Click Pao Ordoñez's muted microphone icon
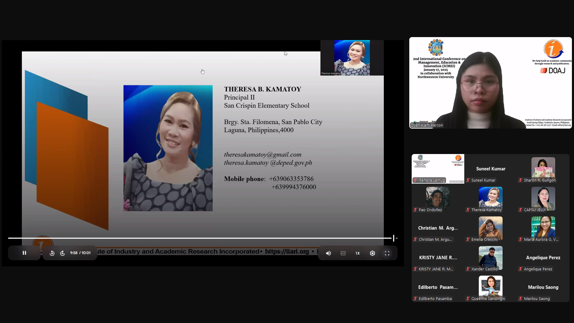 coord(415,210)
